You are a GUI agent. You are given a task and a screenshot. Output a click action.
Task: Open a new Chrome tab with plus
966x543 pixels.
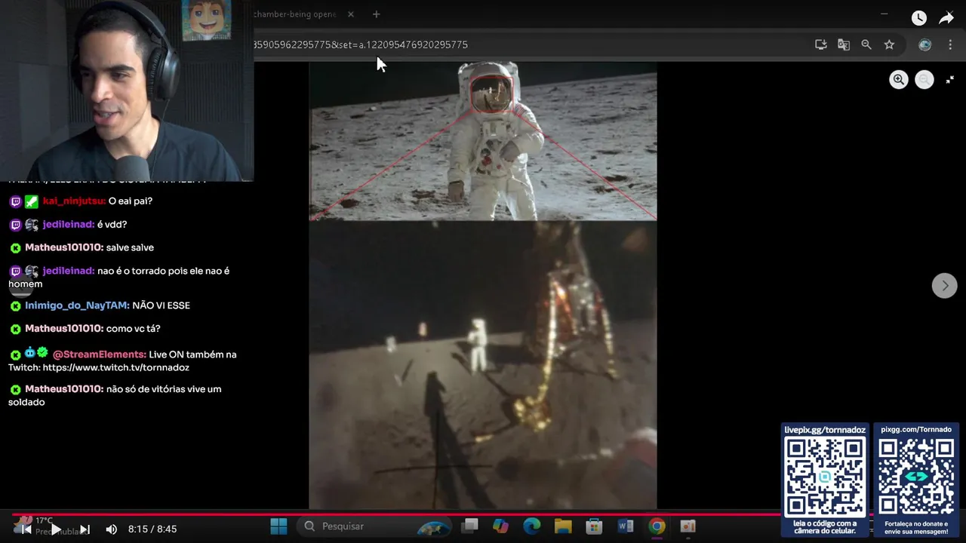click(x=376, y=14)
